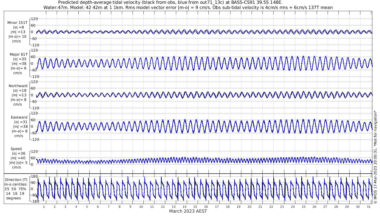Viewport: 380px width, 217px height.
Task: Click day '27' on the date axis
Action: pyautogui.click(x=325, y=207)
